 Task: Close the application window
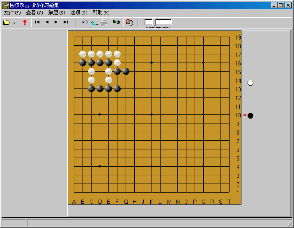[288, 5]
